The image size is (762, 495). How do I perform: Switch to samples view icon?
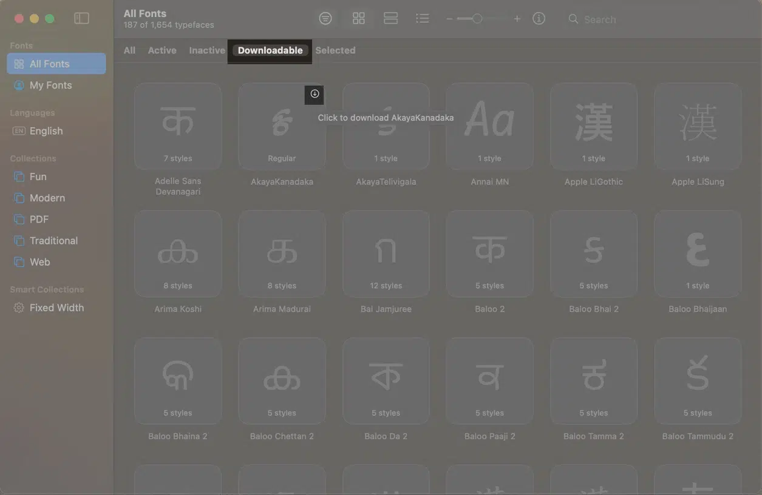(x=390, y=19)
